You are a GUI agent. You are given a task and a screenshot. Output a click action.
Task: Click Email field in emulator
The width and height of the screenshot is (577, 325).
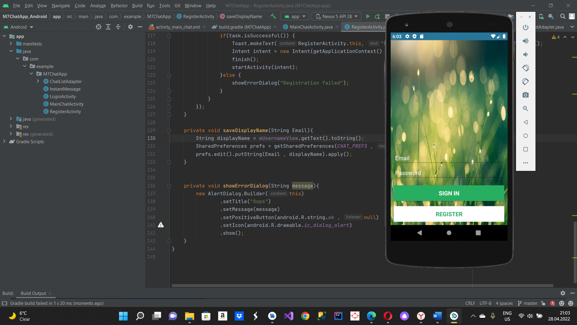point(449,158)
